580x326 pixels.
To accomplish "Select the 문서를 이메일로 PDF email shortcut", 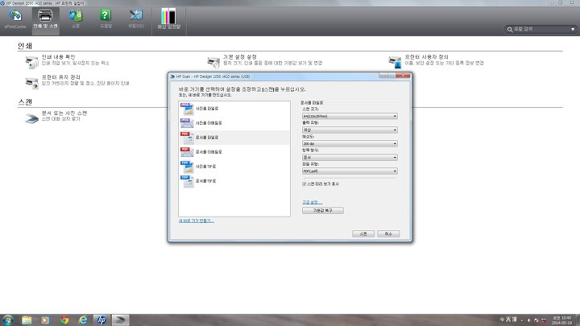I will point(234,152).
